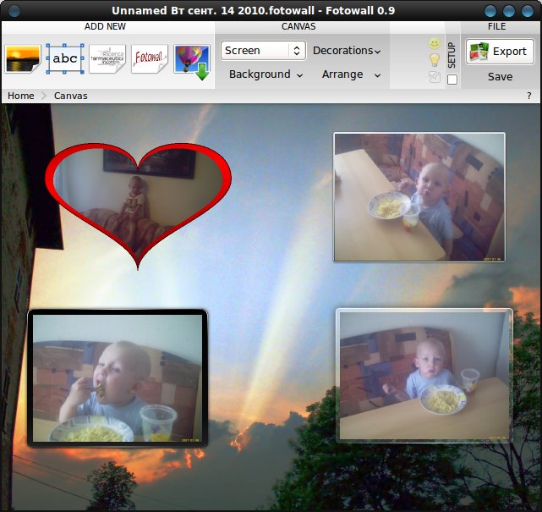Screen dimensions: 542x512
Task: Click the yellow smiley face icon
Action: [x=435, y=44]
